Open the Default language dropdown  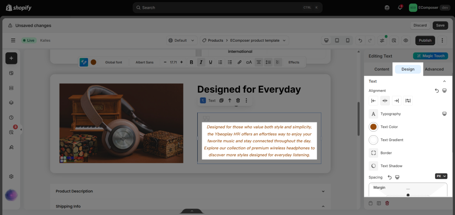[x=182, y=40]
